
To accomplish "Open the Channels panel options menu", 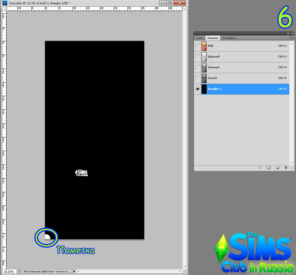I will coord(291,38).
